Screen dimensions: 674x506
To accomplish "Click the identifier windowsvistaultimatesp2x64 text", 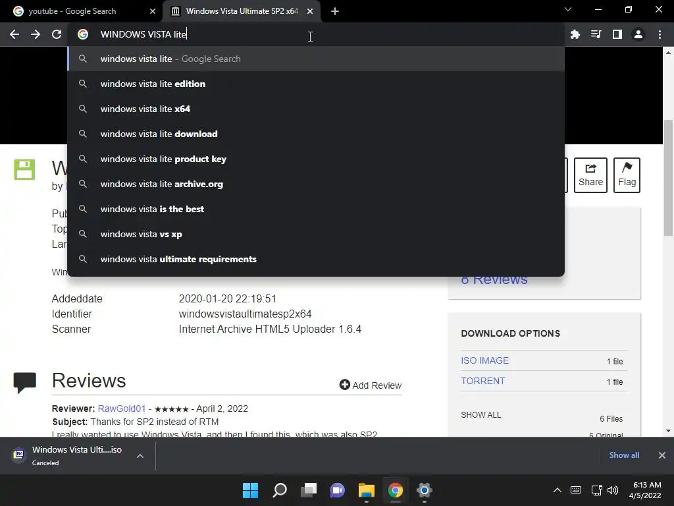I will click(245, 314).
